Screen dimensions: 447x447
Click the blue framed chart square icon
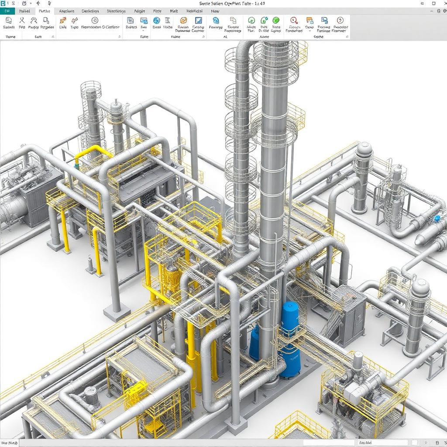point(199,20)
